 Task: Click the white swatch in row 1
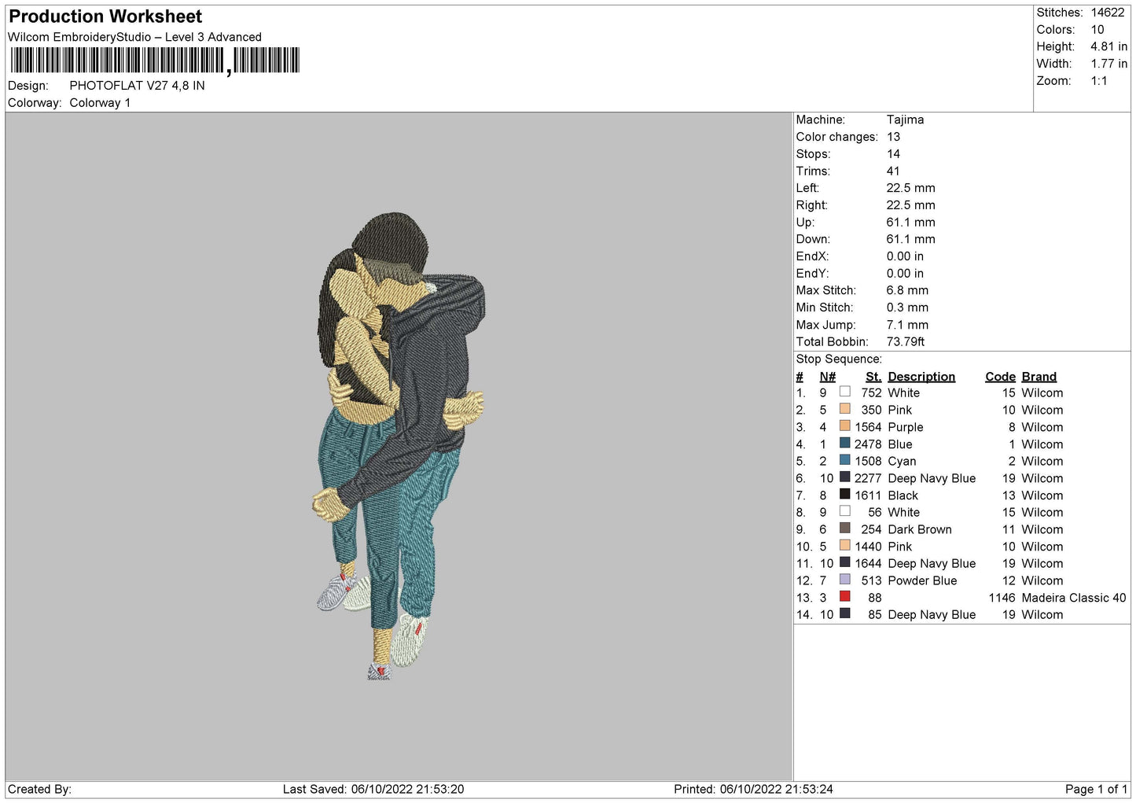(x=845, y=392)
